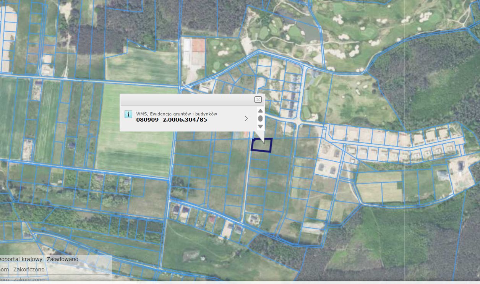Click 'eoportal krajowy' status label
The width and height of the screenshot is (480, 284).
[x=21, y=259]
